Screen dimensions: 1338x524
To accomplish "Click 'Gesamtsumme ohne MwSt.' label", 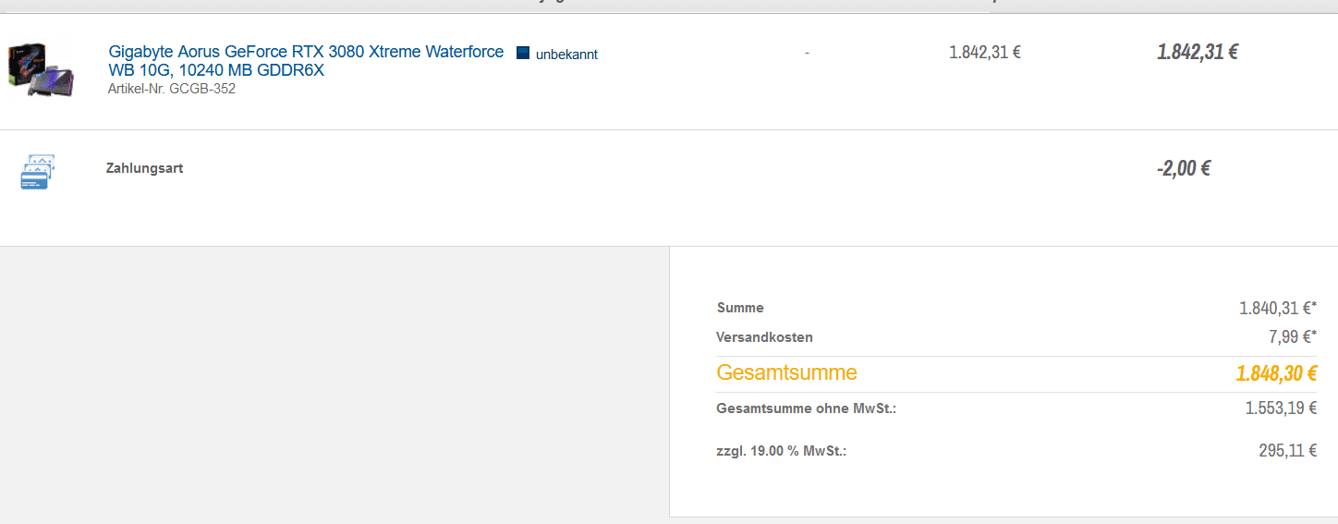I will point(806,408).
